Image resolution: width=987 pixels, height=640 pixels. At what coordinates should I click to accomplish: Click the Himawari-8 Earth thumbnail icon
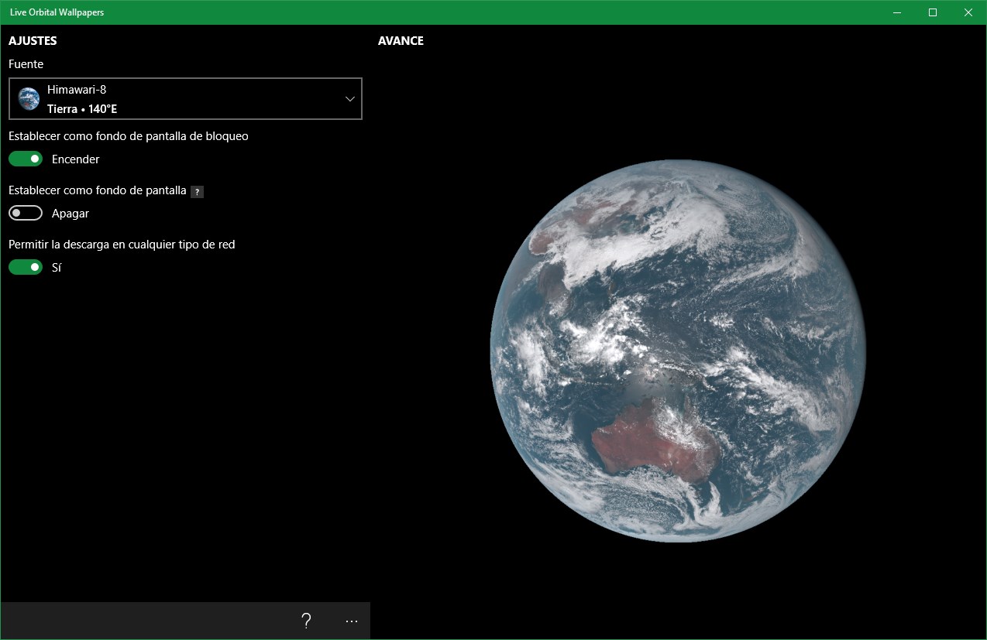29,98
